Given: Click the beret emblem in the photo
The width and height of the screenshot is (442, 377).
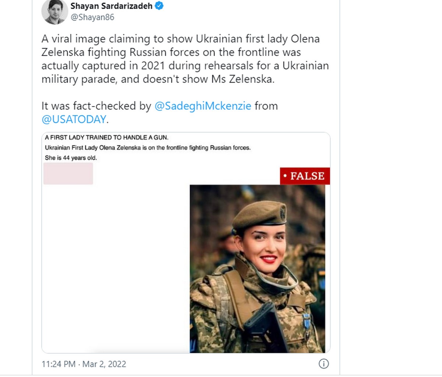Looking at the screenshot, I should 283,213.
